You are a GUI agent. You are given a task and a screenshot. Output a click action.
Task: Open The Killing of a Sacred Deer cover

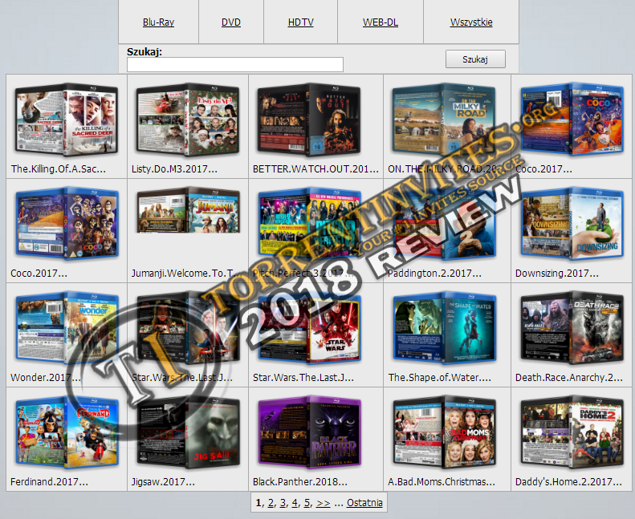(66, 120)
